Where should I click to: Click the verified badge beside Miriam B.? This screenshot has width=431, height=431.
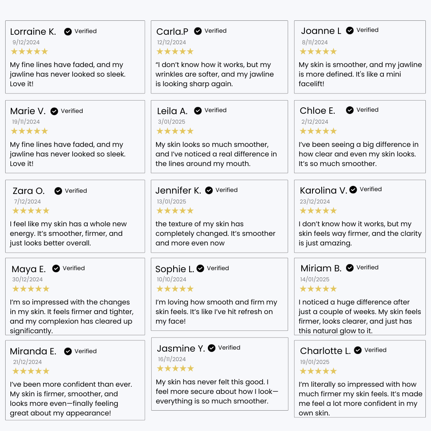click(x=350, y=268)
